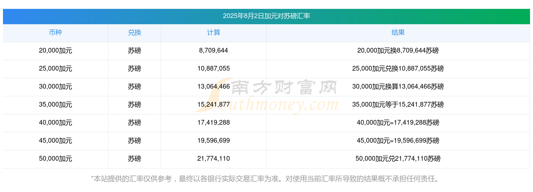Click the calculated value 10,887,055
The image size is (533, 192).
point(213,69)
